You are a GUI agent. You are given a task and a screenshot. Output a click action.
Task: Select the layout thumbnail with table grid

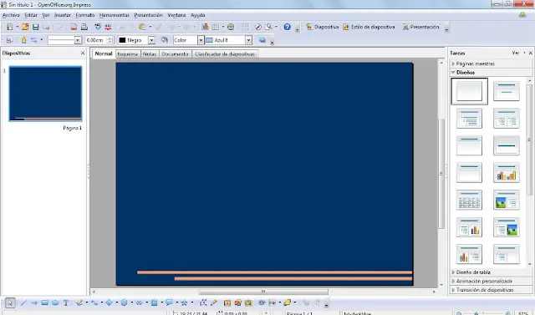(x=470, y=200)
